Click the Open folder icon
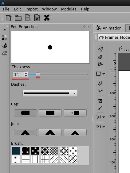 (x=18, y=18)
